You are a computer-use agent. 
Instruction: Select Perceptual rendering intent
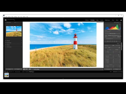(x=114, y=37)
